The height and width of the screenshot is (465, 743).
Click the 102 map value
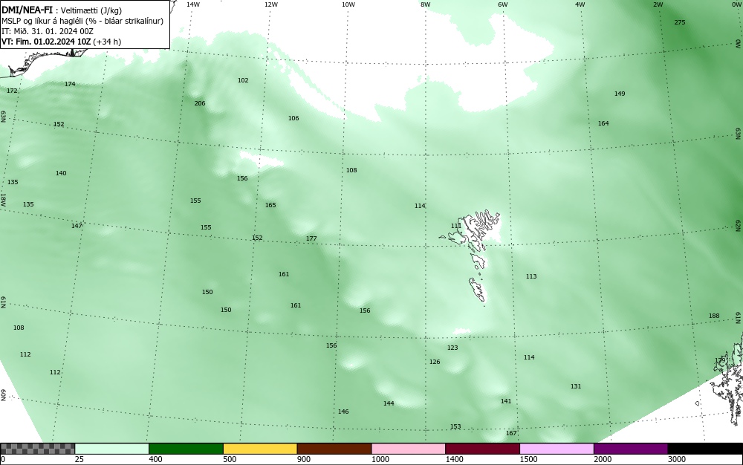click(x=243, y=80)
